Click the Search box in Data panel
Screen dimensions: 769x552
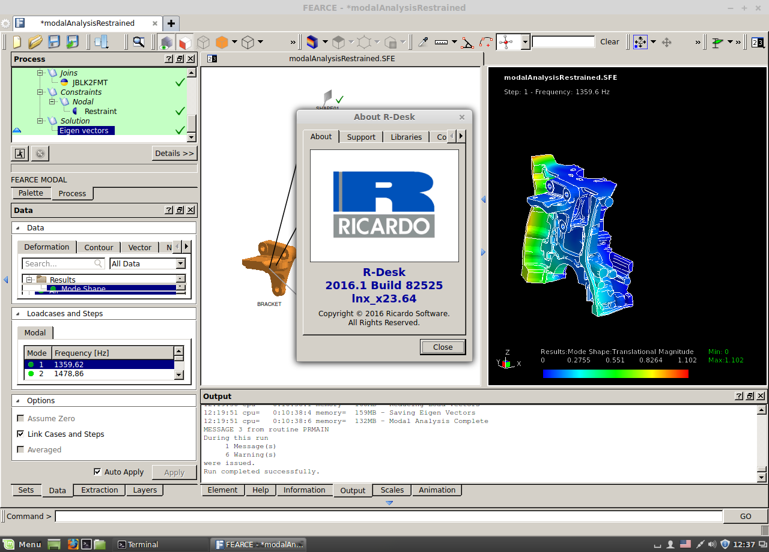64,263
